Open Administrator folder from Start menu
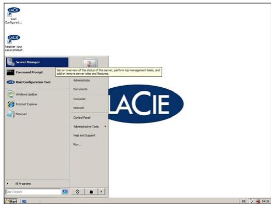The image size is (271, 204). [x=81, y=80]
